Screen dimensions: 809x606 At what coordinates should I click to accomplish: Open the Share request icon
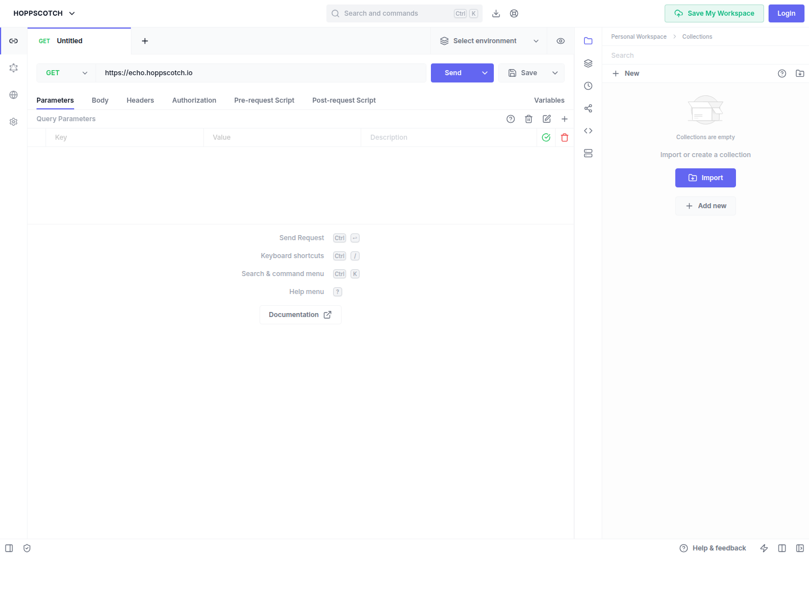pyautogui.click(x=588, y=108)
